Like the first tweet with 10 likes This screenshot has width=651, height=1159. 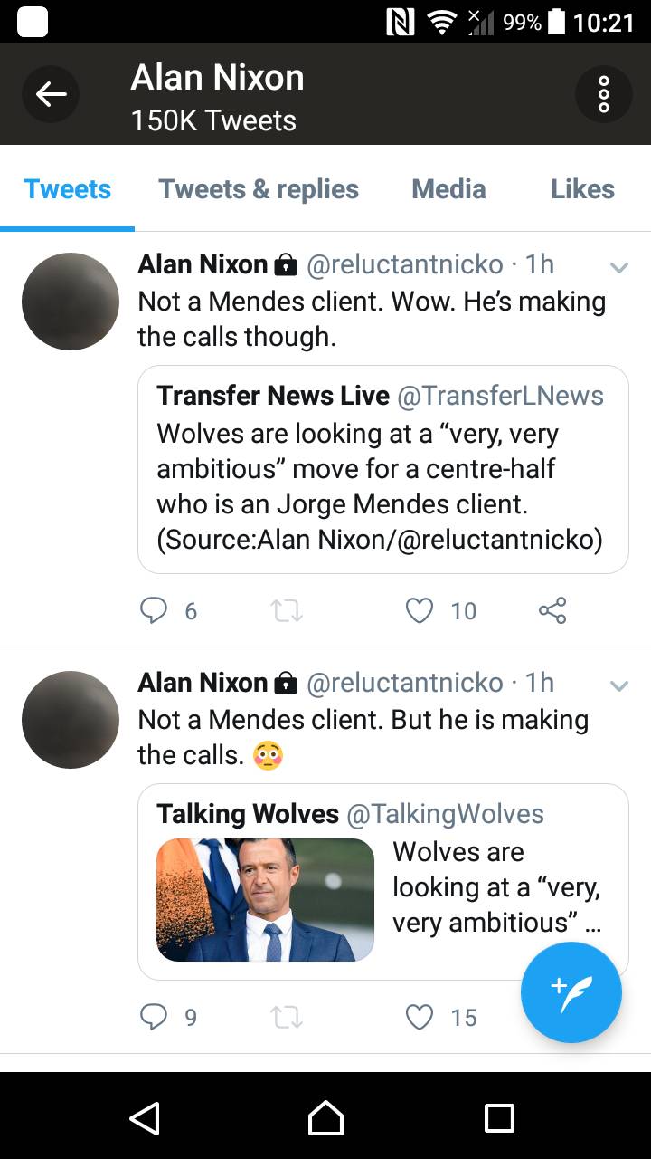pos(420,611)
